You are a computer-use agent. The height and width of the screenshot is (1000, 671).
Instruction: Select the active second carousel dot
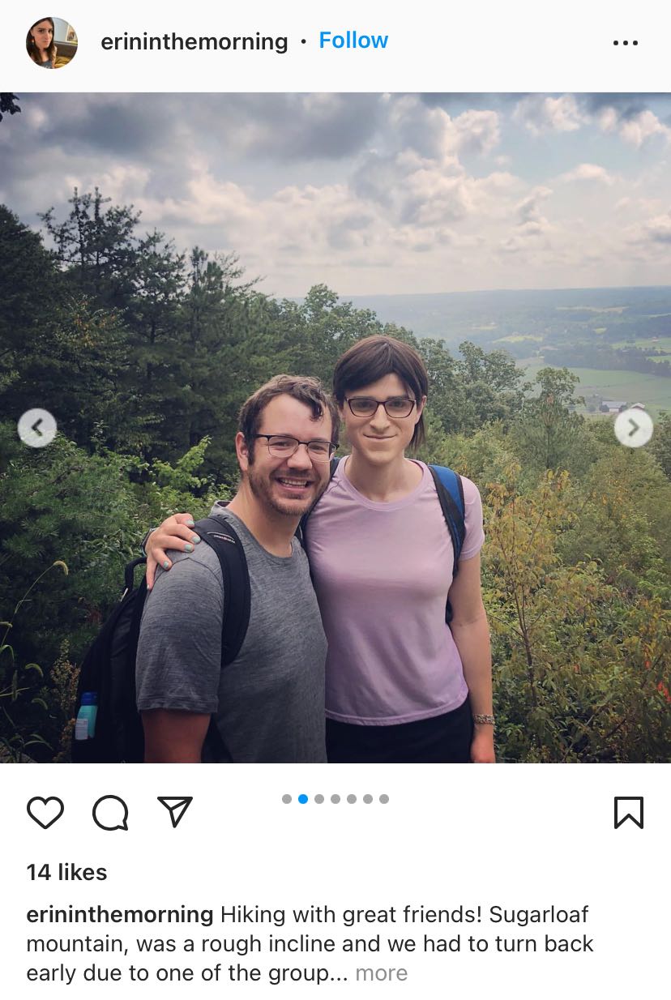click(303, 799)
